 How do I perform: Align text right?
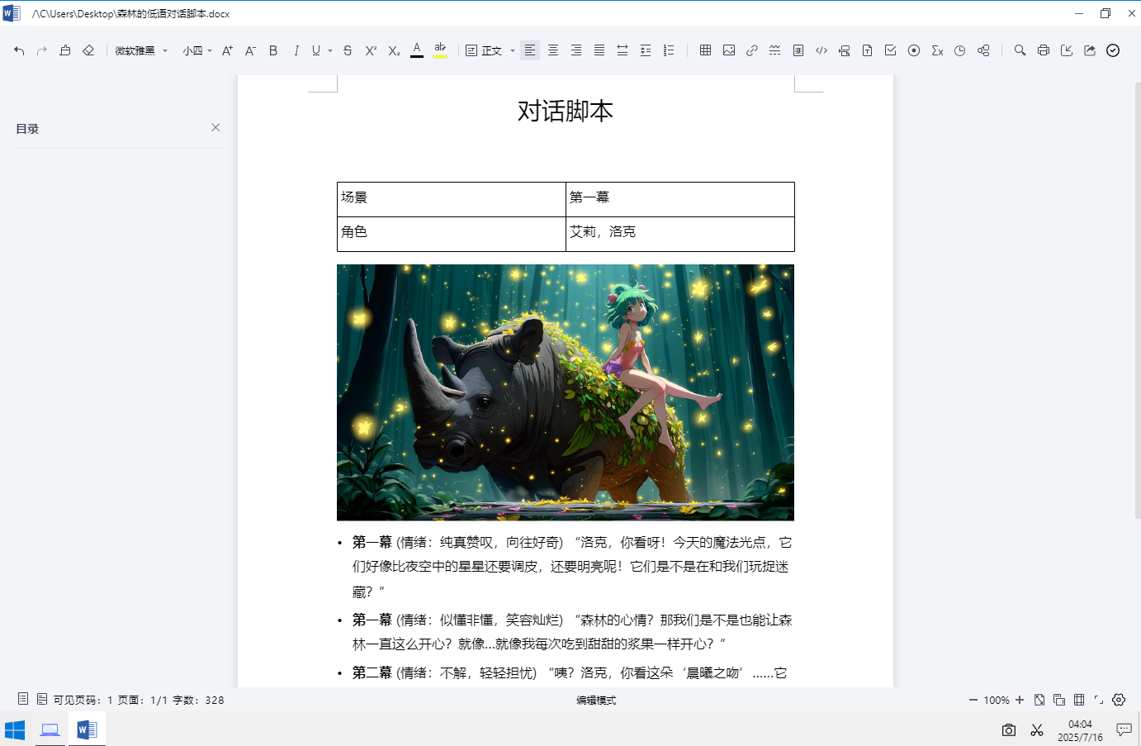click(576, 50)
